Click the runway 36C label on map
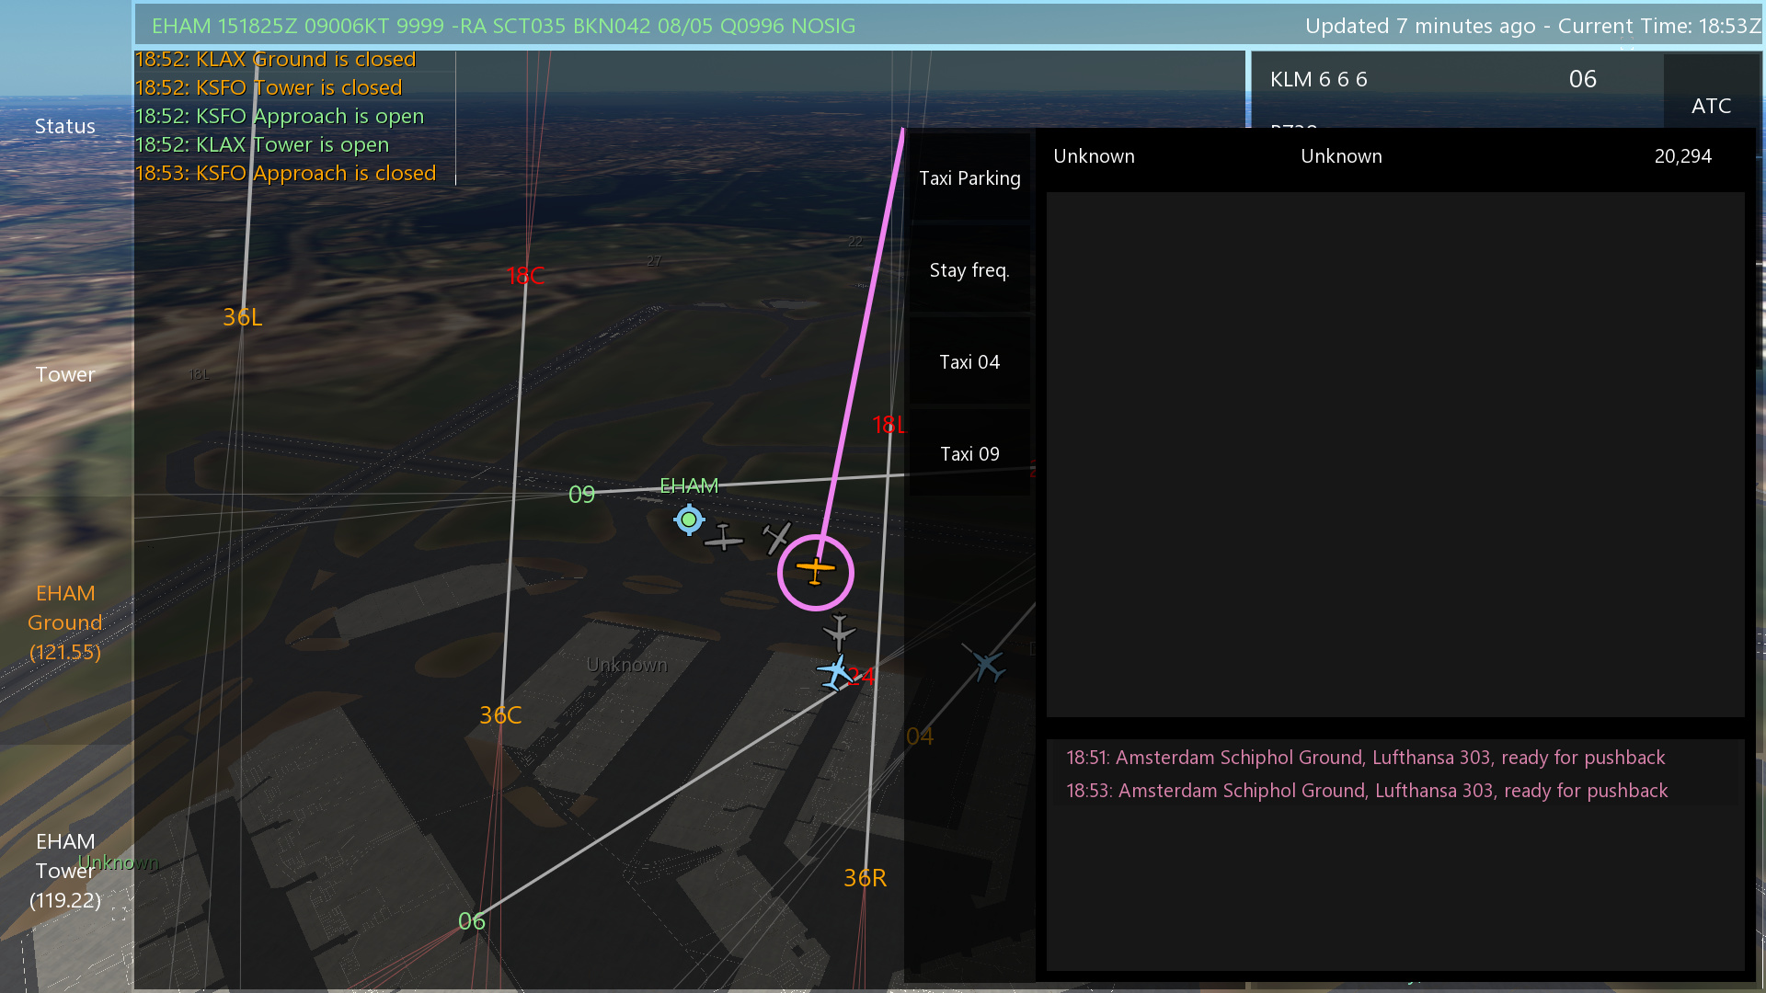Screen dimensions: 1766x993 [x=500, y=715]
